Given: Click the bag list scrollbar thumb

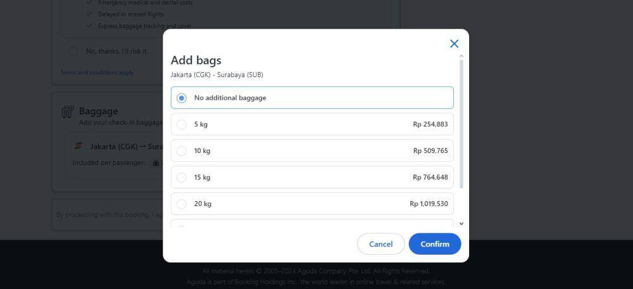Looking at the screenshot, I should (461, 124).
